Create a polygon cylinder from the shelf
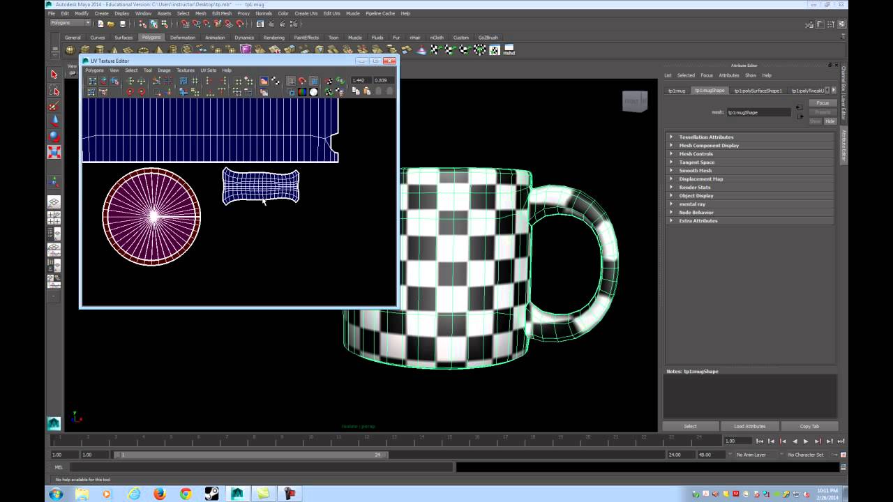 tap(100, 50)
